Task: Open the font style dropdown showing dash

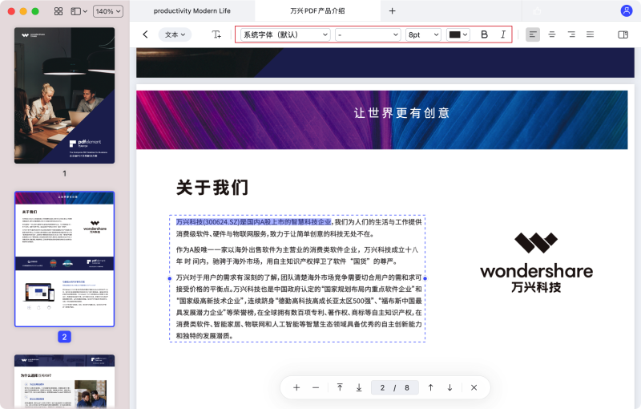Action: (368, 34)
